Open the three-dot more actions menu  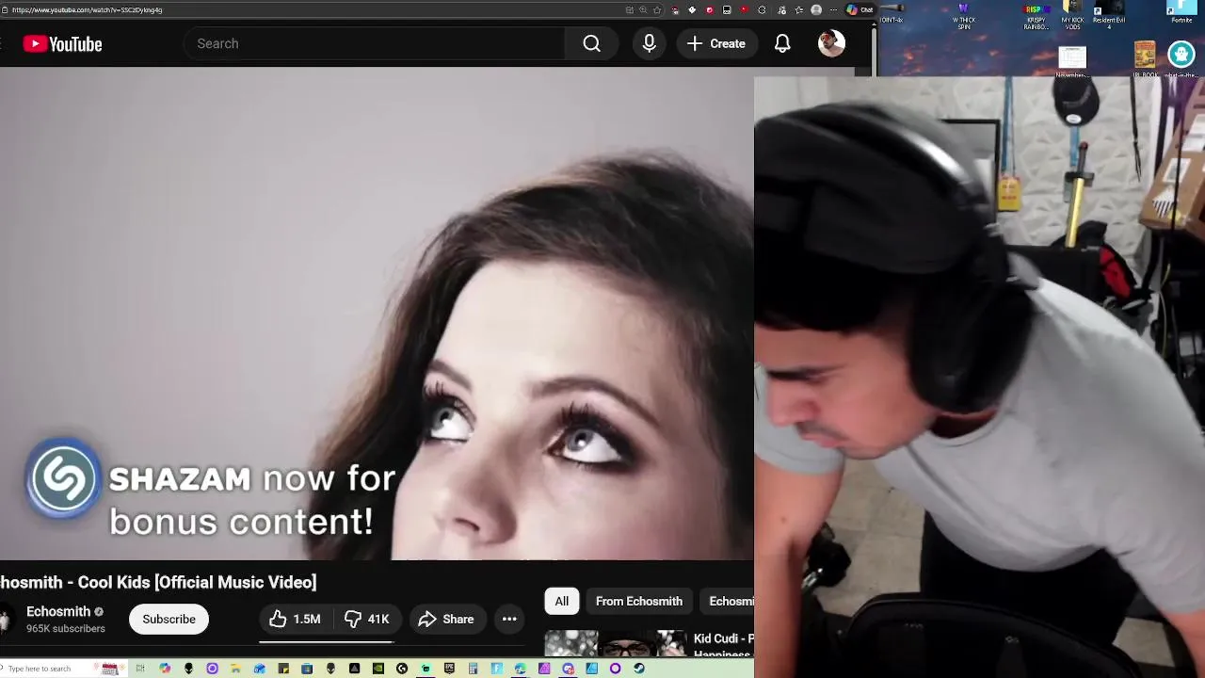coord(509,619)
